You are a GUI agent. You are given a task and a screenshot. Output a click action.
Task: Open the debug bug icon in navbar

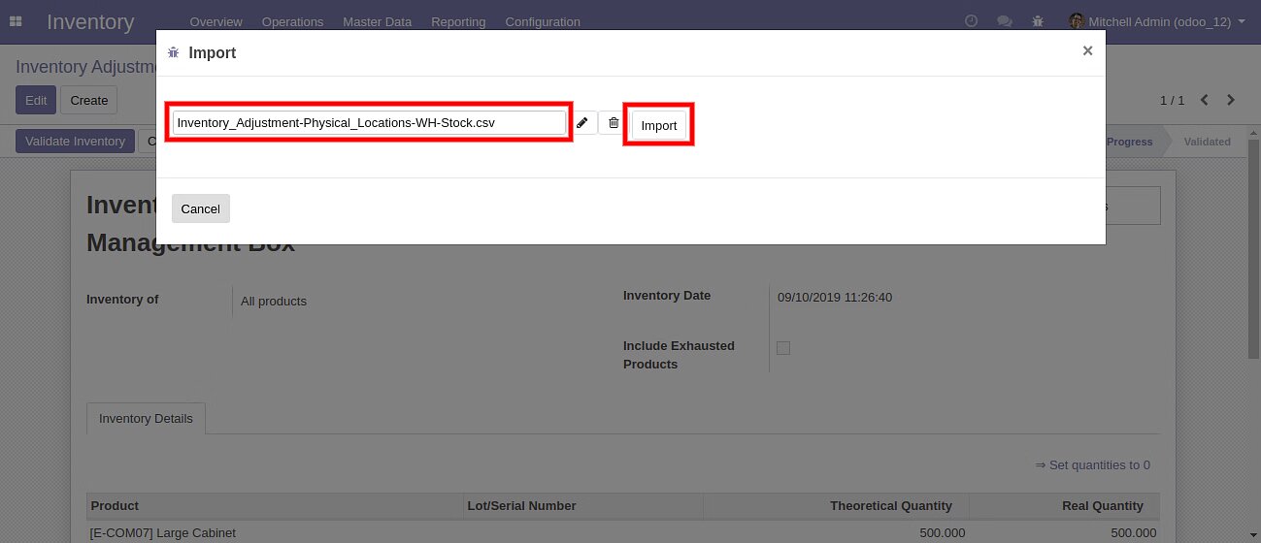1038,21
